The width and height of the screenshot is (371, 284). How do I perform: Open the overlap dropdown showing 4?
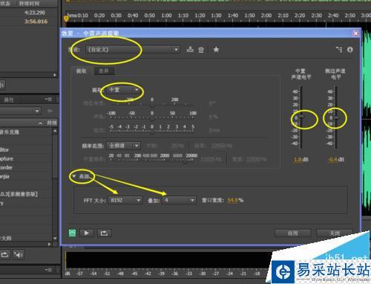click(179, 200)
